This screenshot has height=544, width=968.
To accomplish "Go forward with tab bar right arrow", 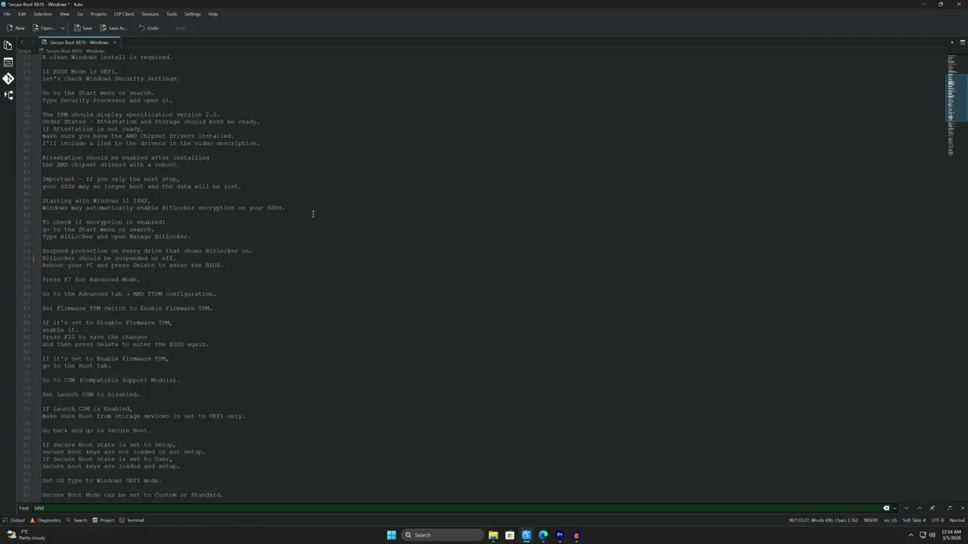I will (33, 42).
